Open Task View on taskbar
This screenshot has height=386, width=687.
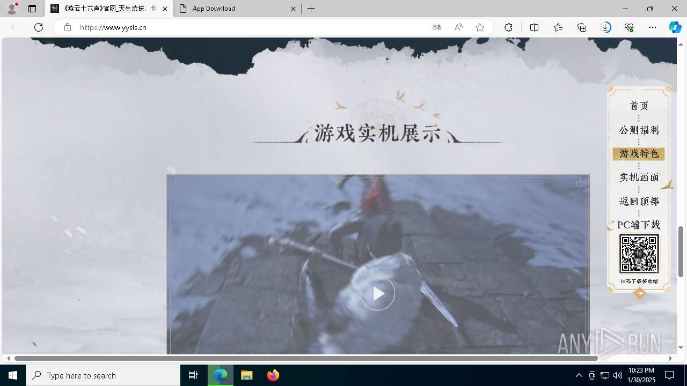click(x=193, y=375)
